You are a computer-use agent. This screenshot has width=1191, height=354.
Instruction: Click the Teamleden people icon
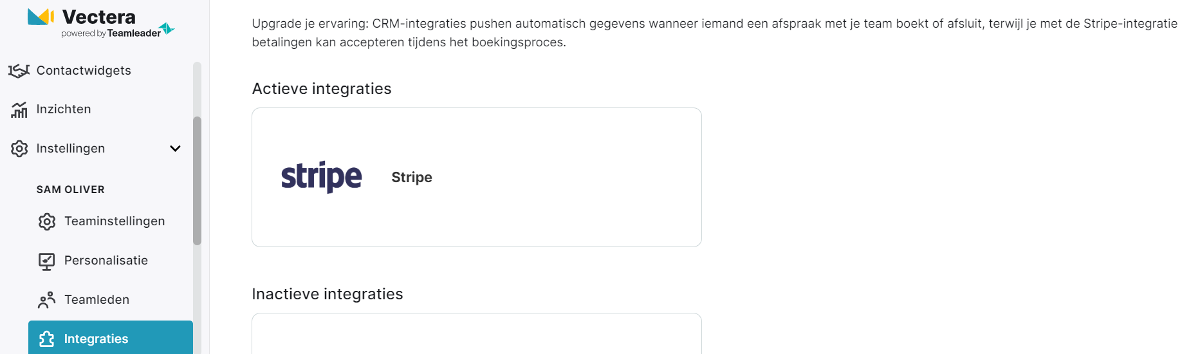tap(47, 300)
